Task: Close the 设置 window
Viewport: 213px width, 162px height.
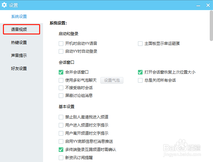Action: [208, 5]
